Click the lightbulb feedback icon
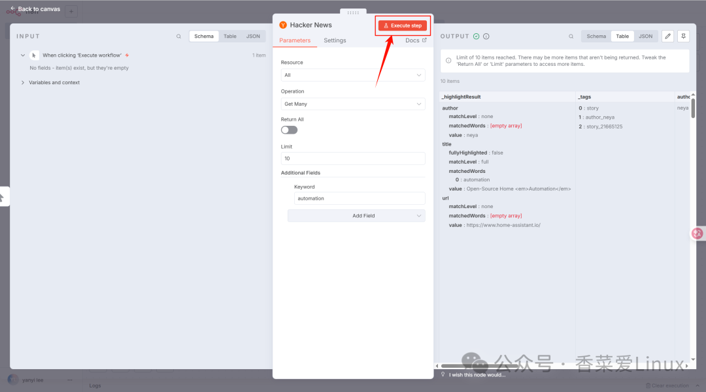The image size is (706, 392). pos(443,374)
